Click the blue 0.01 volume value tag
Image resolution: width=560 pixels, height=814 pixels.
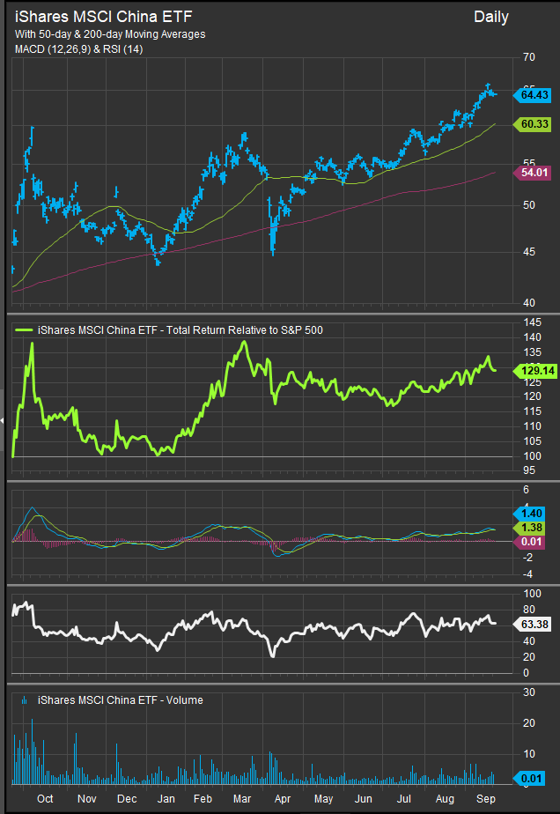pos(534,777)
